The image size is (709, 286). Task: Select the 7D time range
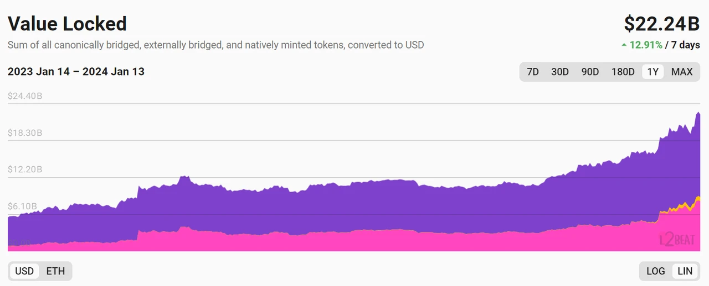click(x=533, y=72)
